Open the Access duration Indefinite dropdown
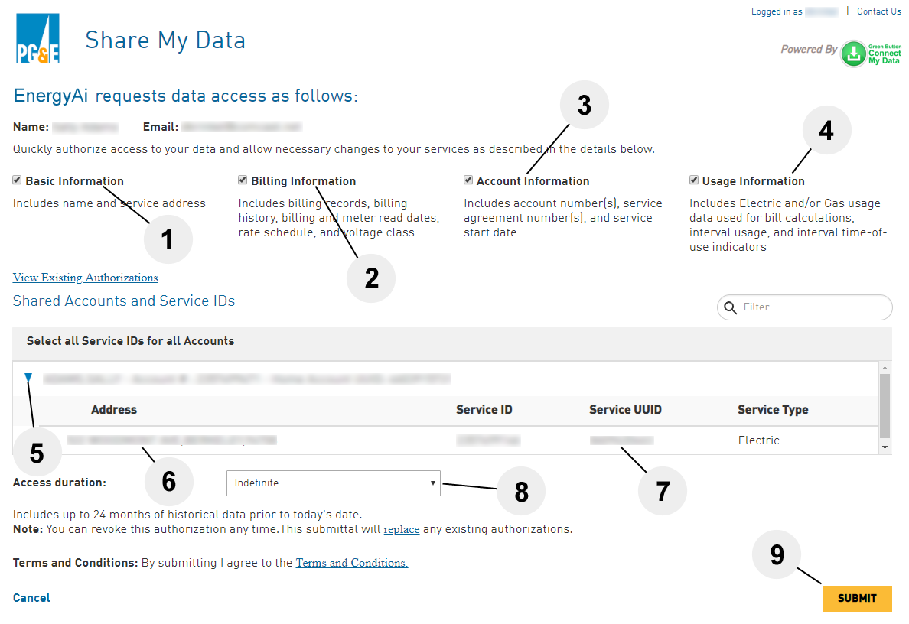This screenshot has height=624, width=909. click(334, 483)
